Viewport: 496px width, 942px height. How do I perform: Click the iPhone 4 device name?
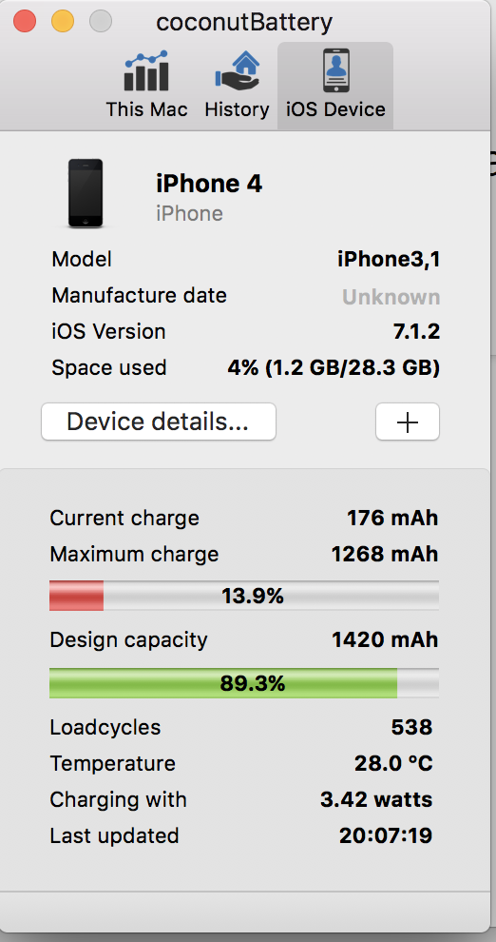click(x=209, y=184)
